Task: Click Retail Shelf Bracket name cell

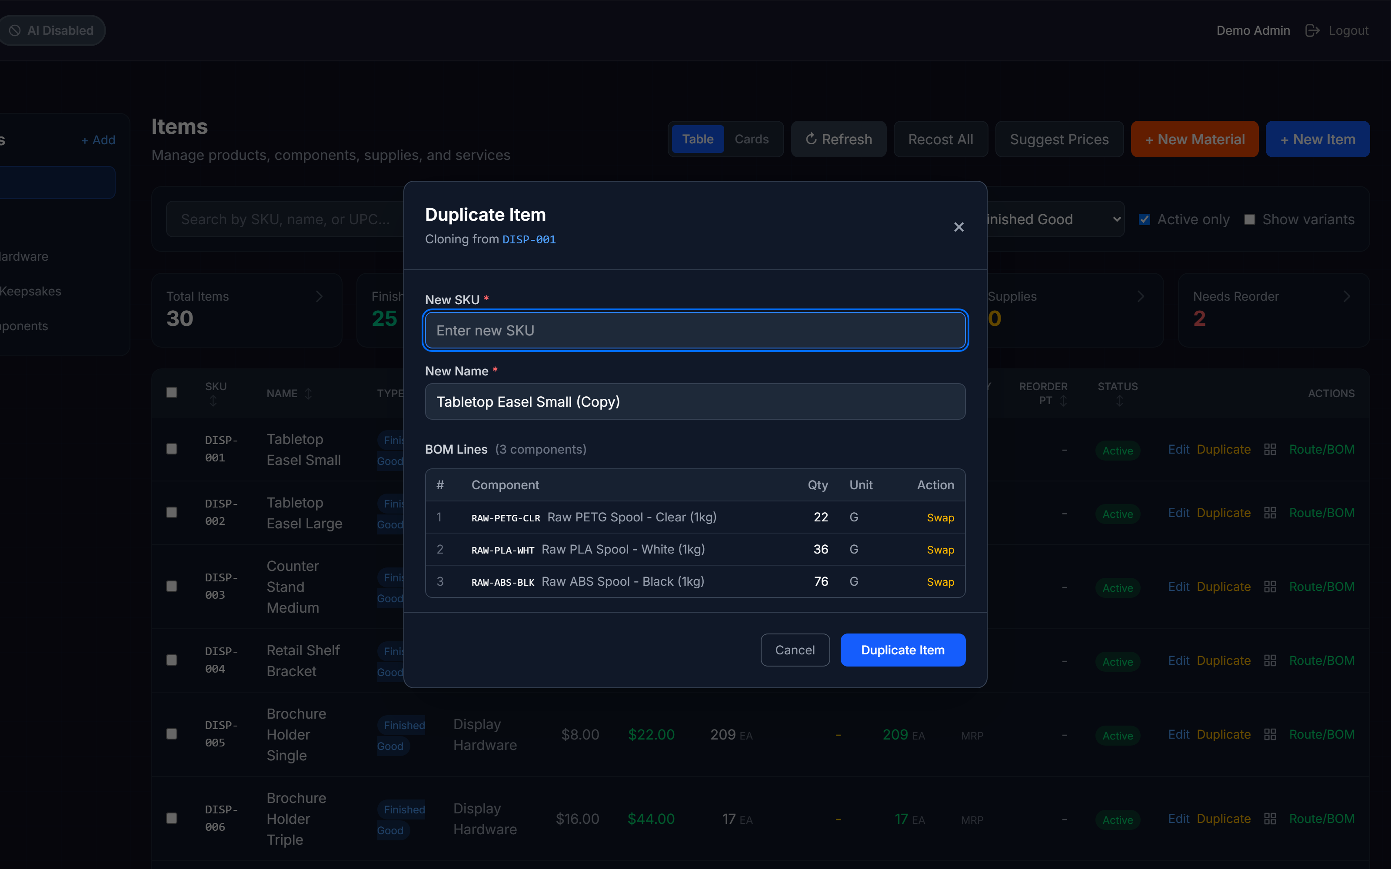Action: click(303, 660)
